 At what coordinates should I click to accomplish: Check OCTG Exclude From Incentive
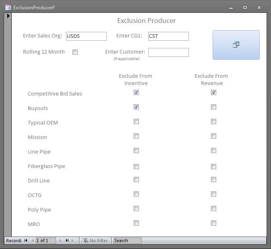point(136,194)
